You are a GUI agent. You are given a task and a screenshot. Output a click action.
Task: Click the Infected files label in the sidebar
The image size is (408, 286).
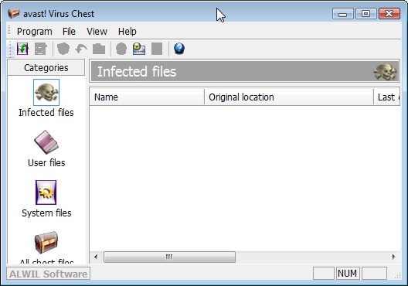pyautogui.click(x=46, y=112)
